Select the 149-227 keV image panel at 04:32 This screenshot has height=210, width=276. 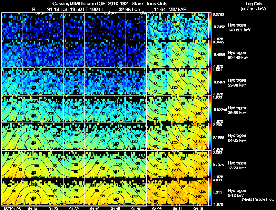click(74, 26)
